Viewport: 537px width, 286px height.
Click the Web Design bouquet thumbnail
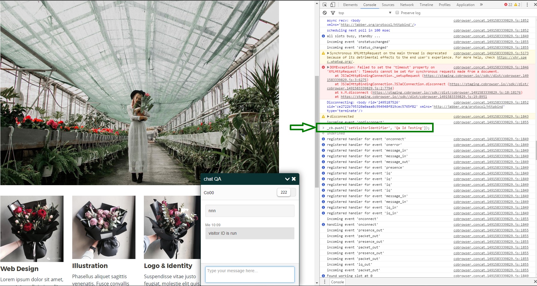32,229
